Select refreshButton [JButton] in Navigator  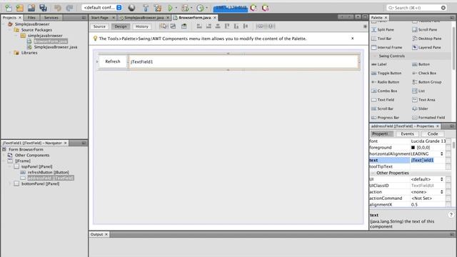click(48, 172)
